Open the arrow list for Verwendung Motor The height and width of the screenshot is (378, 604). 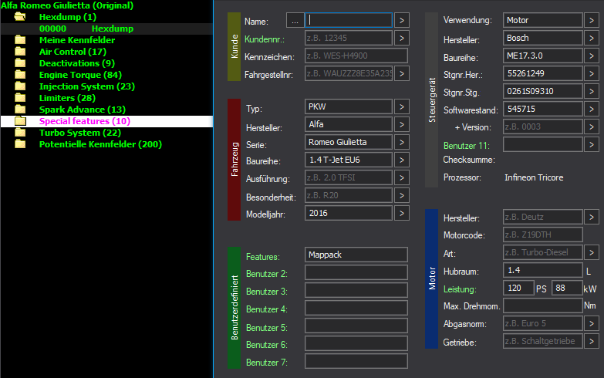tap(592, 20)
